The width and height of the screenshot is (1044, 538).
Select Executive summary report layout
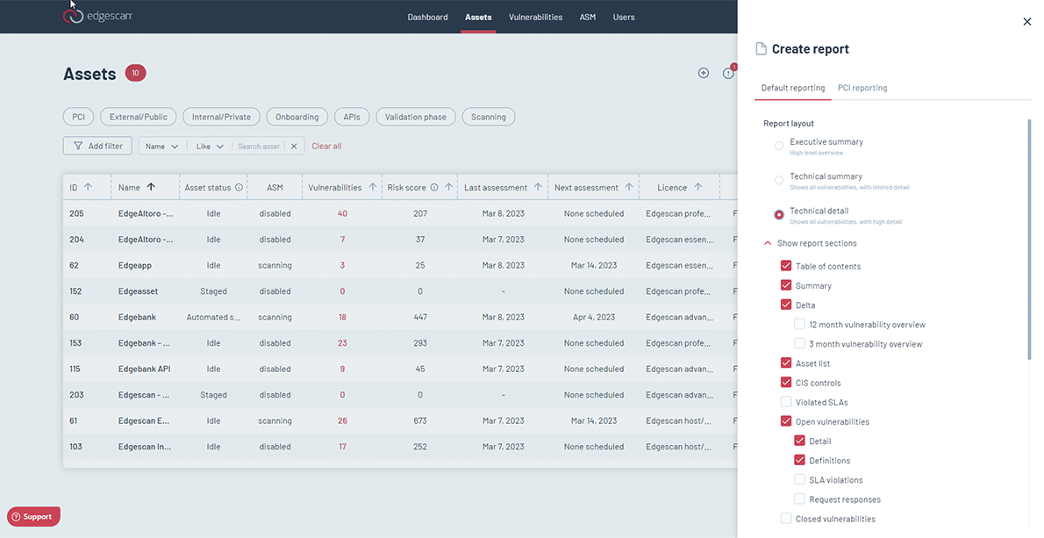[778, 146]
